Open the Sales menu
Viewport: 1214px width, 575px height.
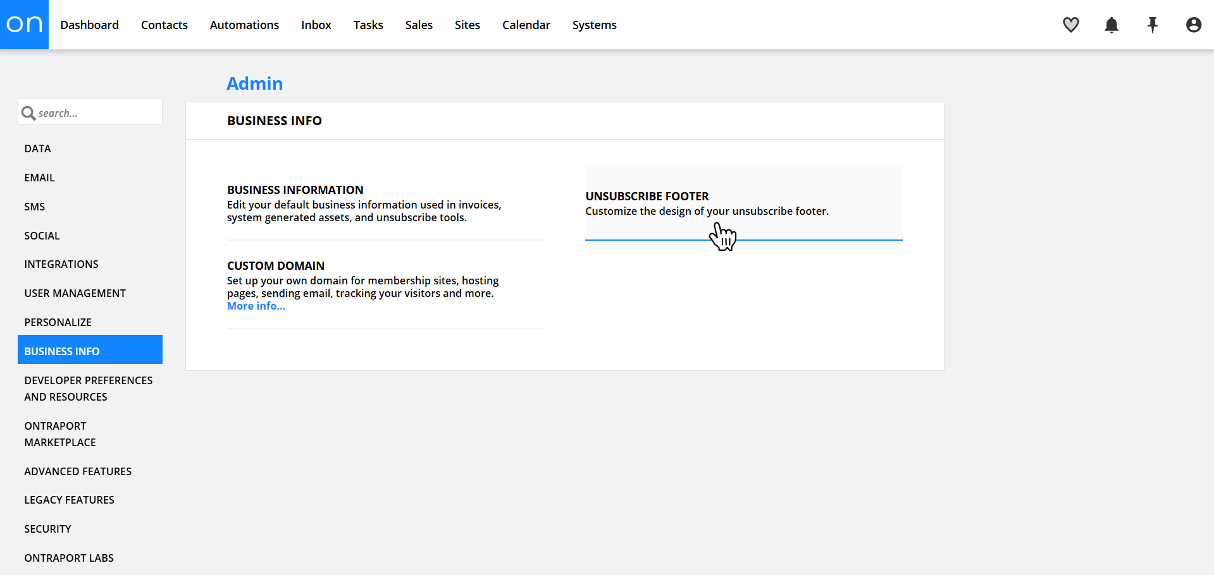(419, 25)
